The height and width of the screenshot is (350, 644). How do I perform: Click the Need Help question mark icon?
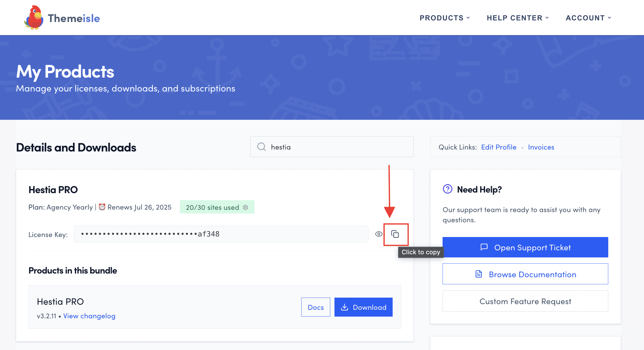click(447, 189)
